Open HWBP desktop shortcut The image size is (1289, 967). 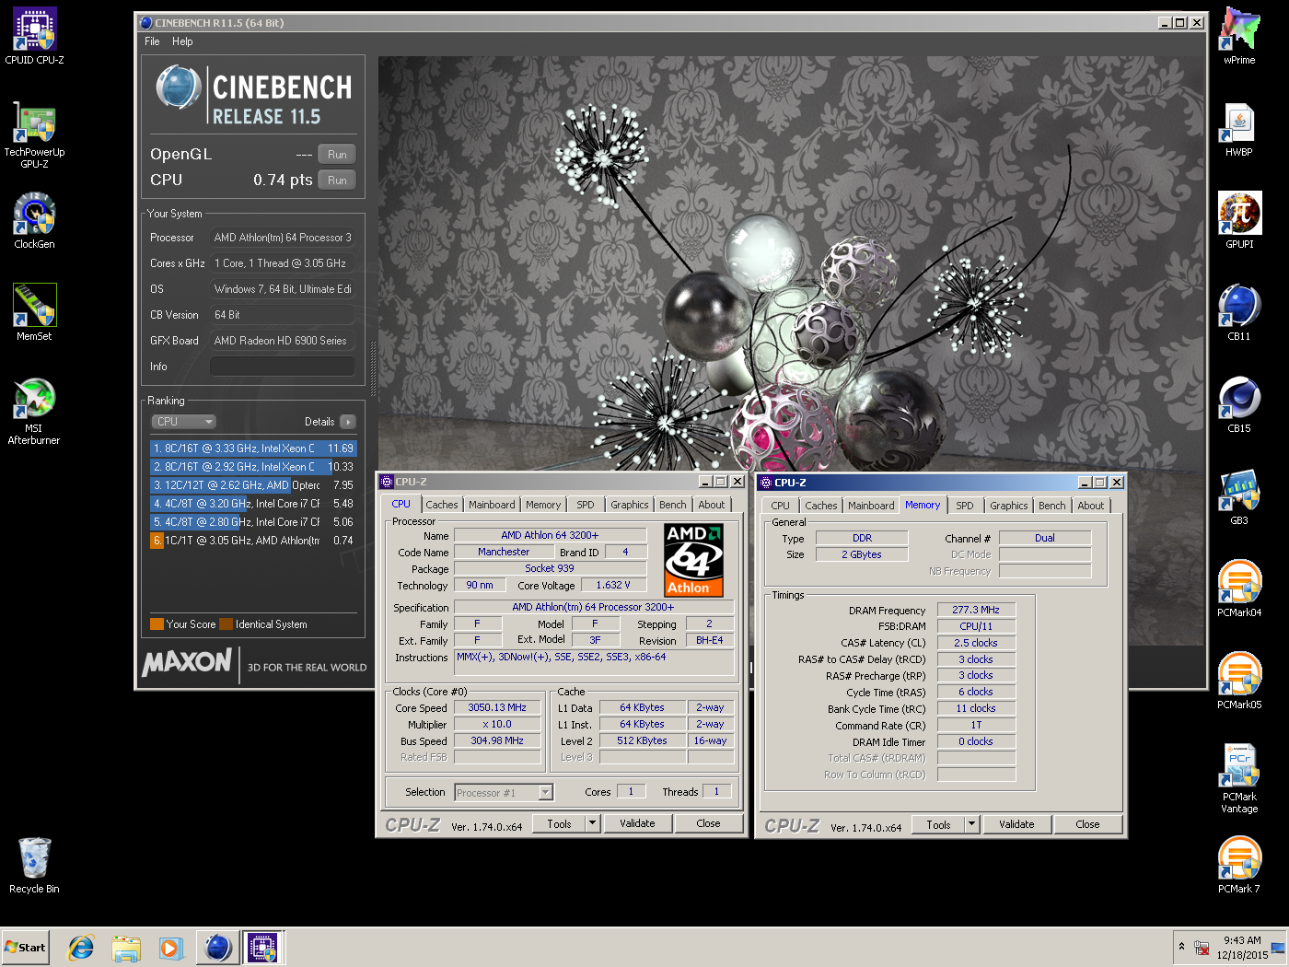pyautogui.click(x=1239, y=129)
